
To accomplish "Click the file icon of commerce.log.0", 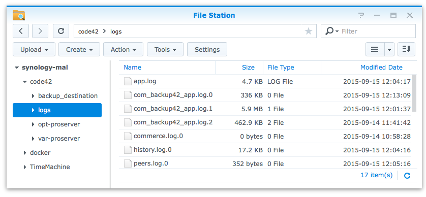I will (x=128, y=136).
